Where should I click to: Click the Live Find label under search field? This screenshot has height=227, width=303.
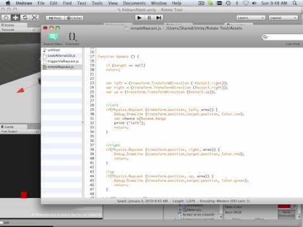pos(293,44)
